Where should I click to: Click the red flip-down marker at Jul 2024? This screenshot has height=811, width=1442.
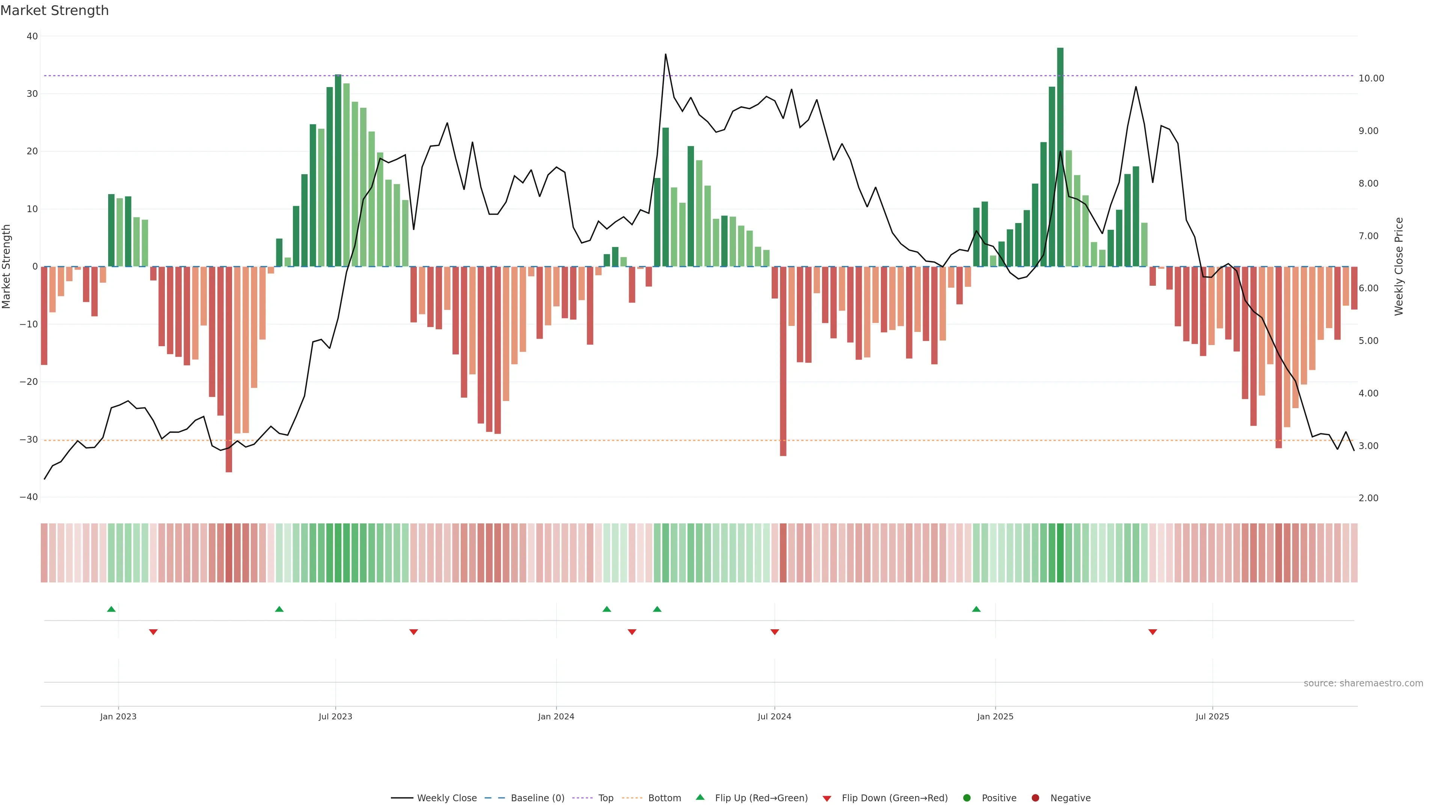click(x=775, y=632)
